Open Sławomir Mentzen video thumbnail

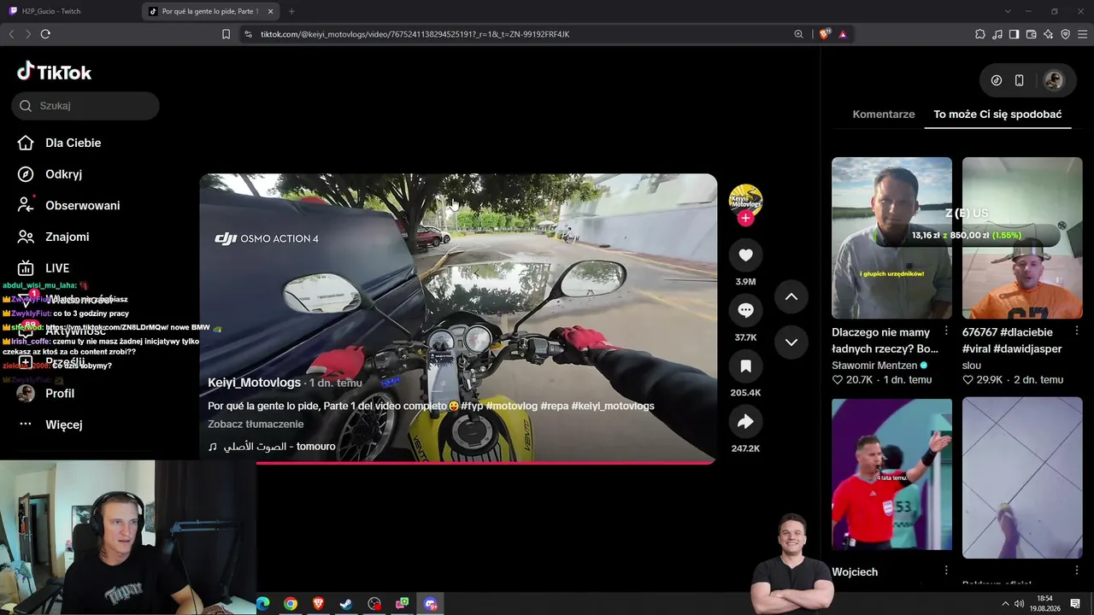pyautogui.click(x=891, y=237)
